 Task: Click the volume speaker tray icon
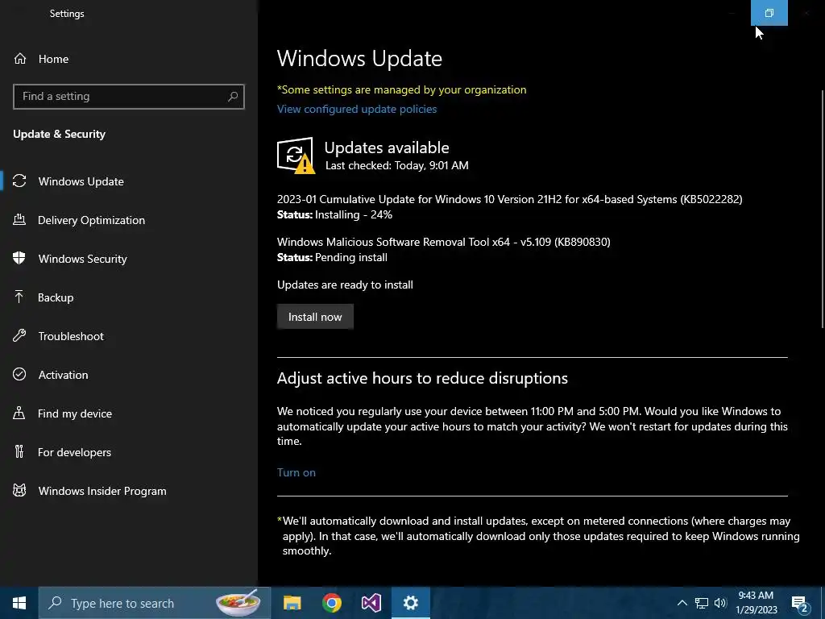point(721,603)
